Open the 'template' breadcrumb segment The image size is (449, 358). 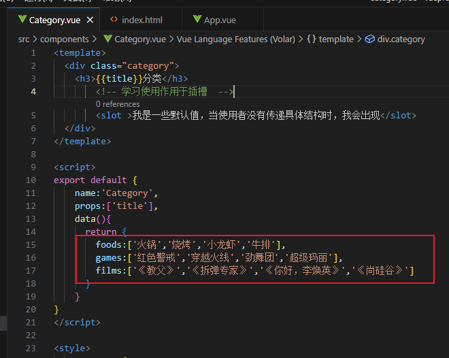(x=336, y=39)
